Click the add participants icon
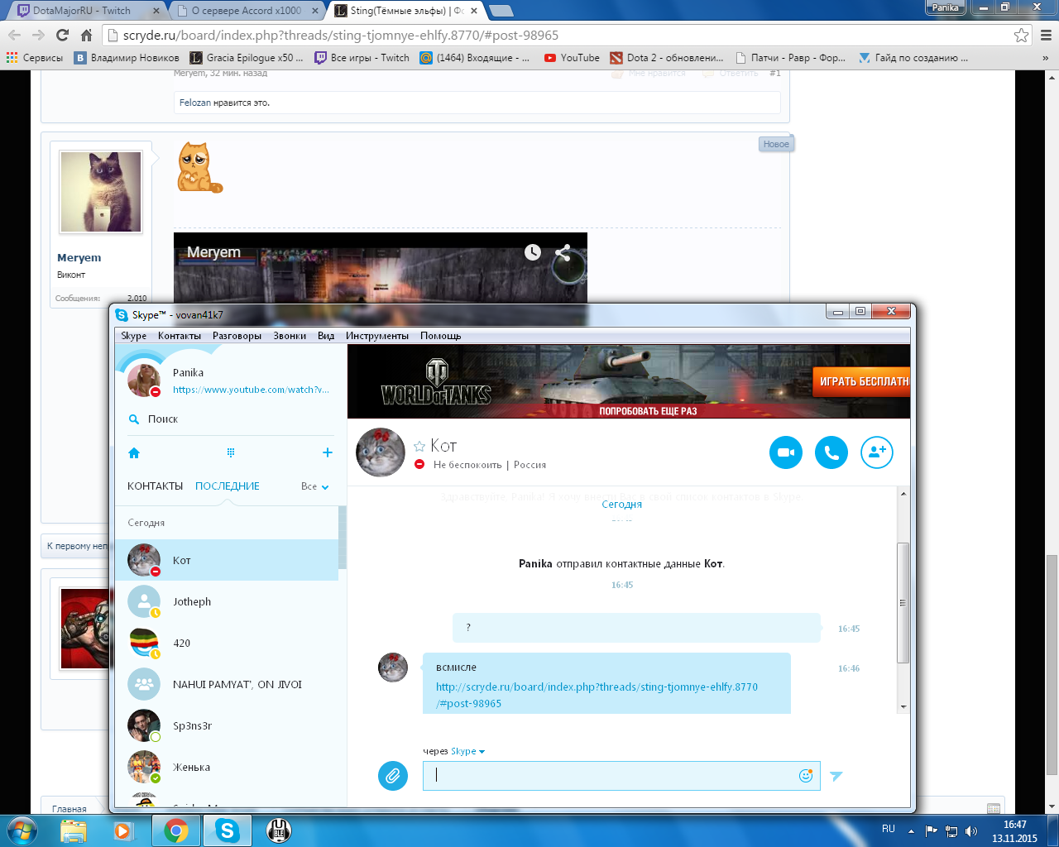Image resolution: width=1059 pixels, height=847 pixels. (x=876, y=452)
